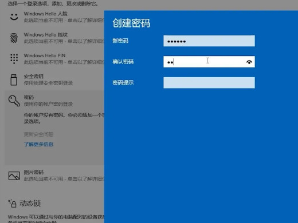Click the Windows Hello PIN keypad icon

(14, 59)
